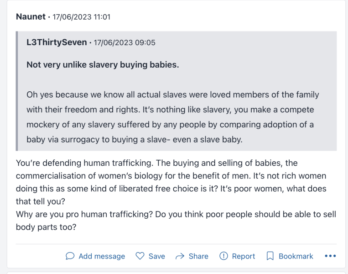Click the post timestamp 17/06/2023 11:01

[81, 17]
